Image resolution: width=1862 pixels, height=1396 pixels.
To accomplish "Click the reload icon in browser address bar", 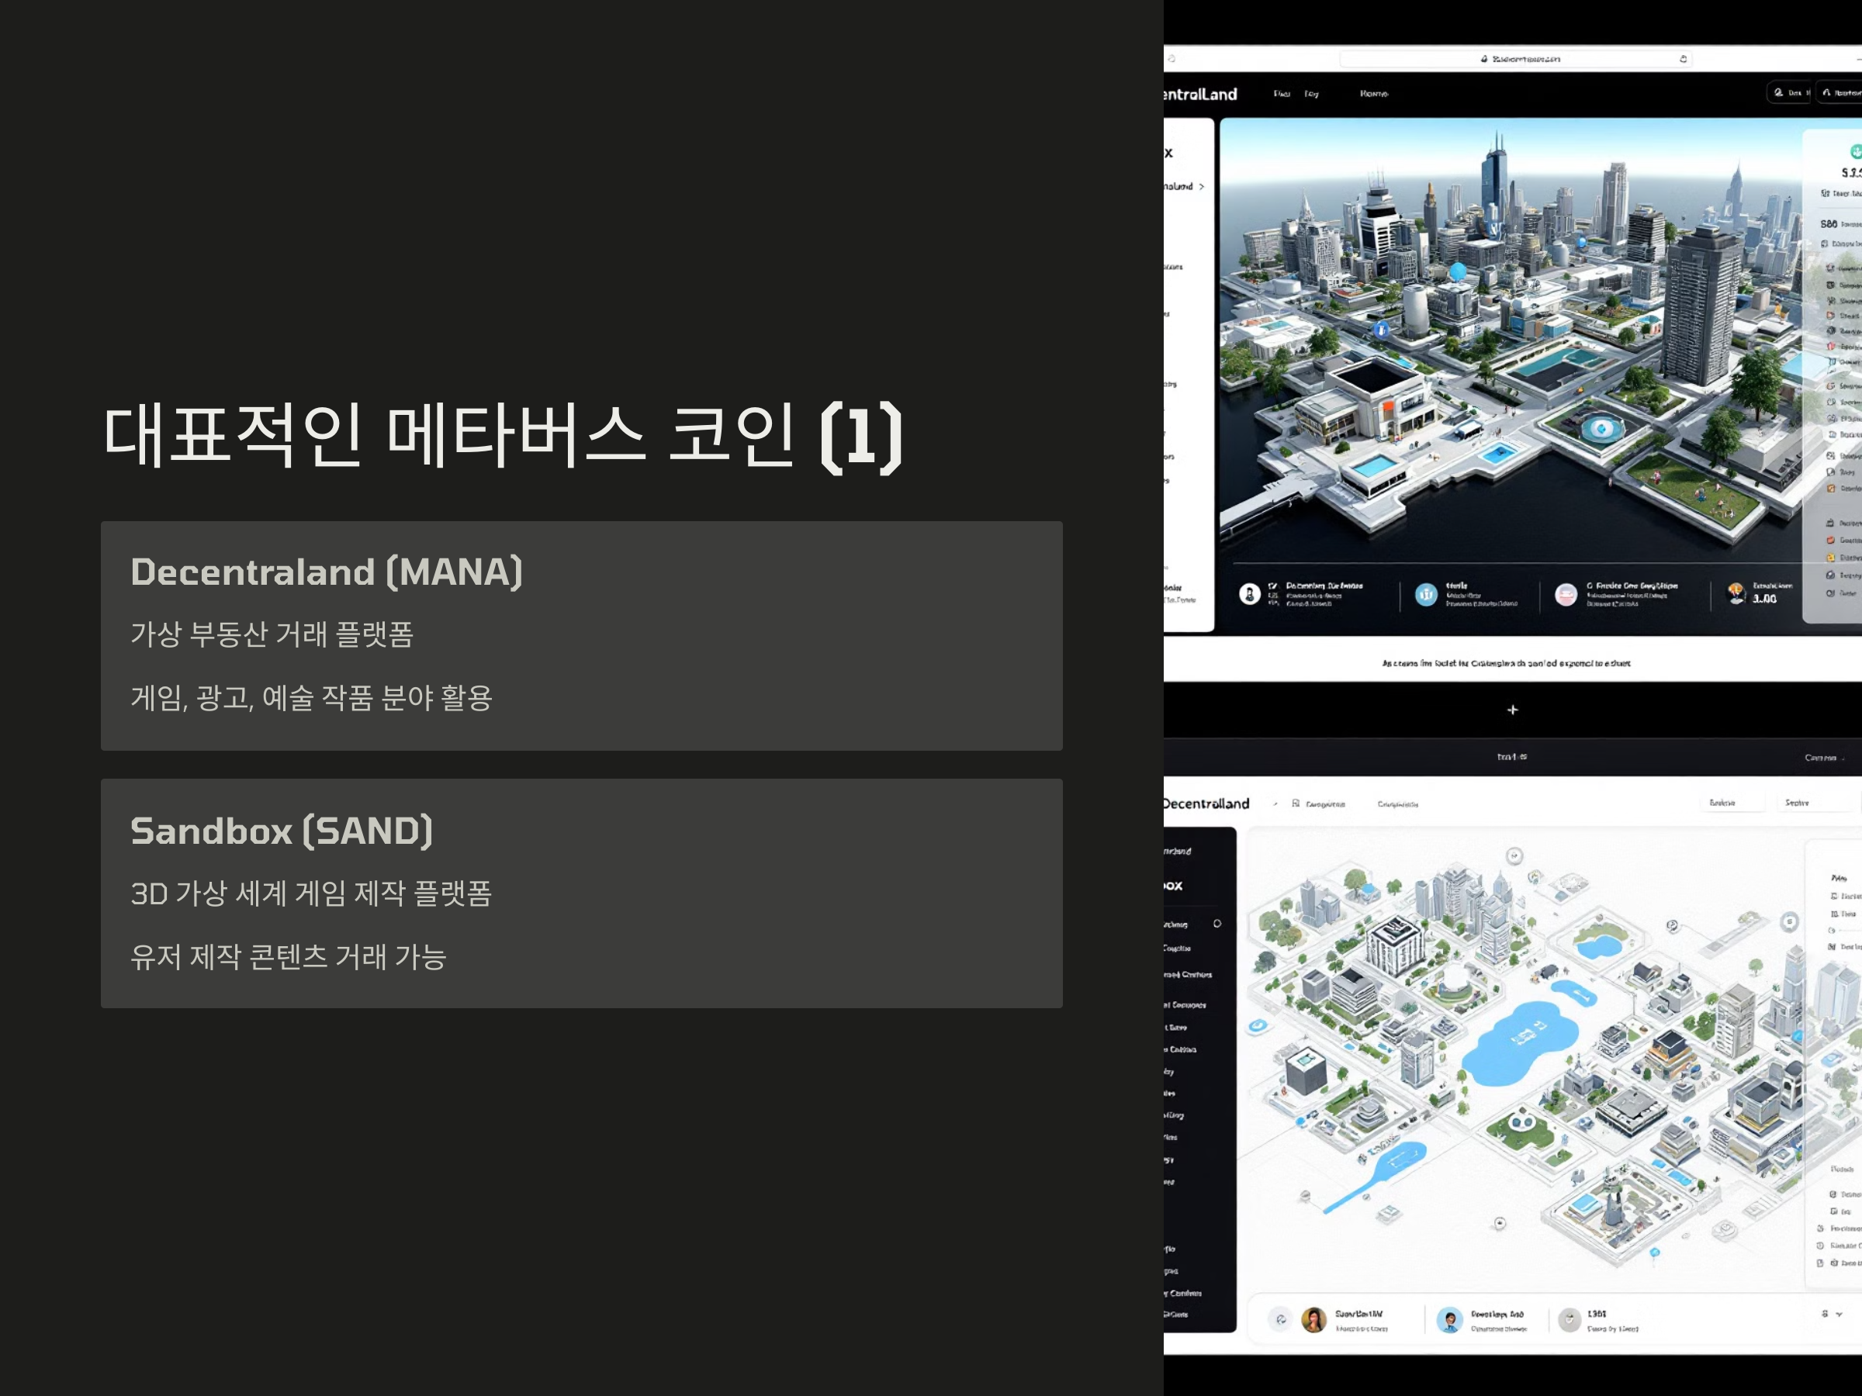I will pos(1683,59).
